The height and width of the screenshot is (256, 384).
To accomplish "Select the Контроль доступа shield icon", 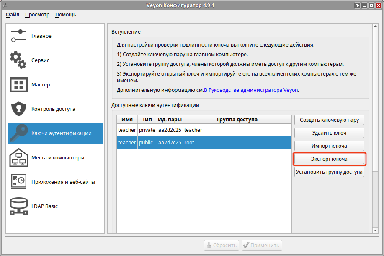I will (18, 109).
